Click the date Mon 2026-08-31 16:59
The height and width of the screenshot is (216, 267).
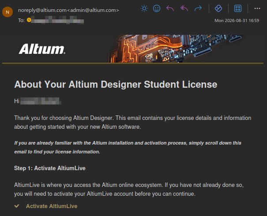237,21
